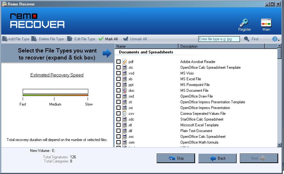Click the Unmark All icon
Screen dimensions: 284x174
point(125,39)
